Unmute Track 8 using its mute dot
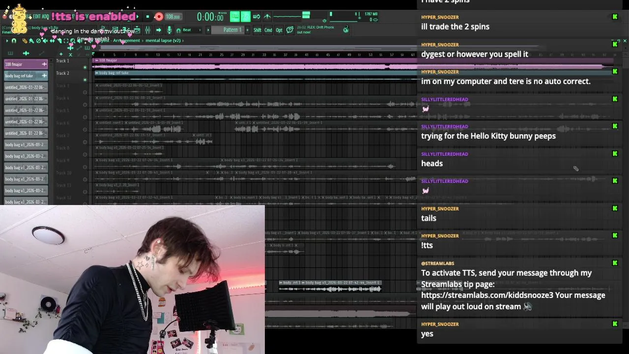The height and width of the screenshot is (354, 629). click(x=85, y=154)
